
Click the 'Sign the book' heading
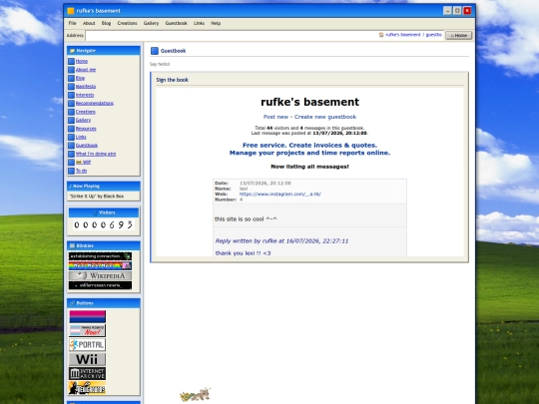point(173,80)
